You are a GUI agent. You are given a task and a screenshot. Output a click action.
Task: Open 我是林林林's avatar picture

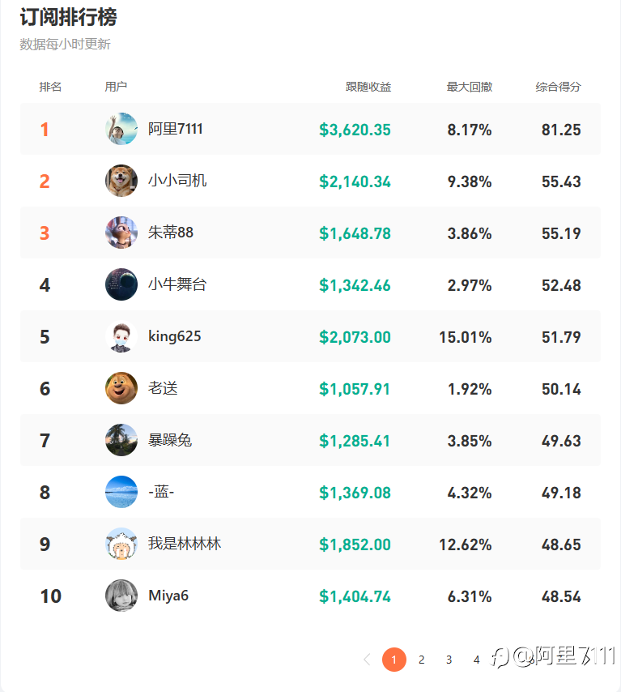121,544
